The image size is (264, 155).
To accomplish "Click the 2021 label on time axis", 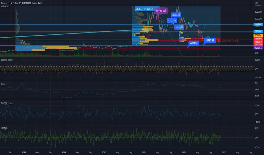I will point(144,152).
